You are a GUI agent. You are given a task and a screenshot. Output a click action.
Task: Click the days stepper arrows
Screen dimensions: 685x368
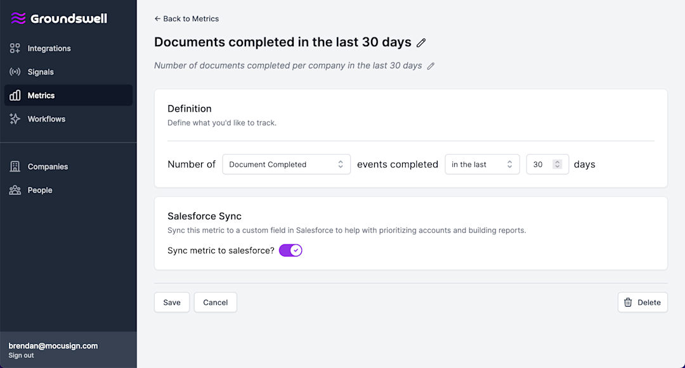point(557,165)
